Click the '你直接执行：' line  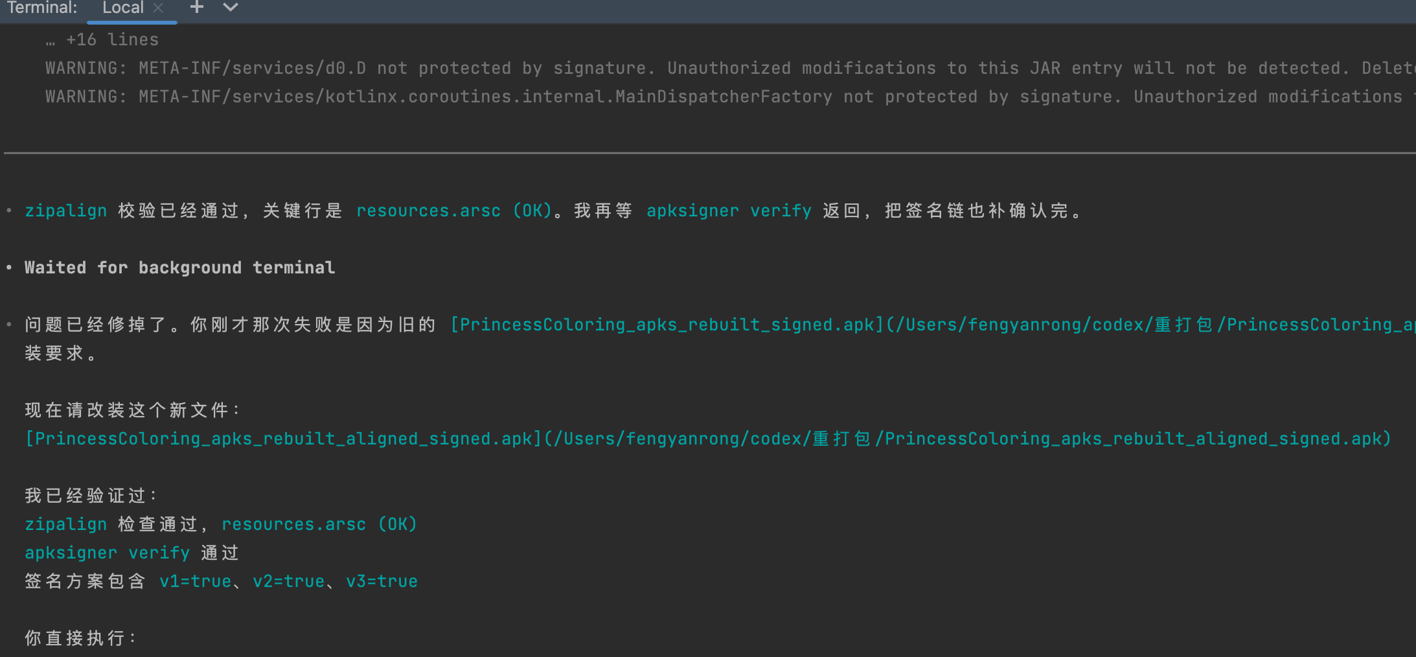pos(80,638)
